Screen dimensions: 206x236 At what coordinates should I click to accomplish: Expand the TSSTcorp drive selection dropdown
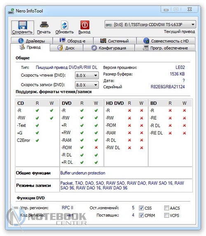(x=150, y=24)
